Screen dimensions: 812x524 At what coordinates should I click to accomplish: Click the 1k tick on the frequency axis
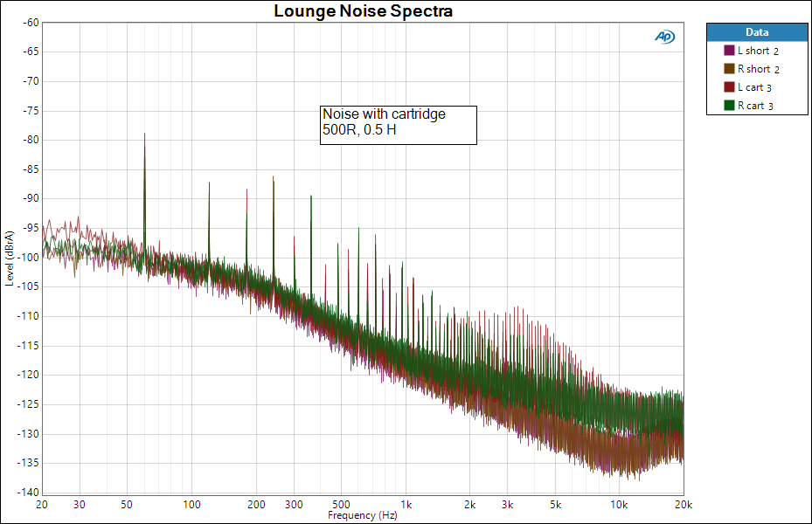pyautogui.click(x=406, y=504)
